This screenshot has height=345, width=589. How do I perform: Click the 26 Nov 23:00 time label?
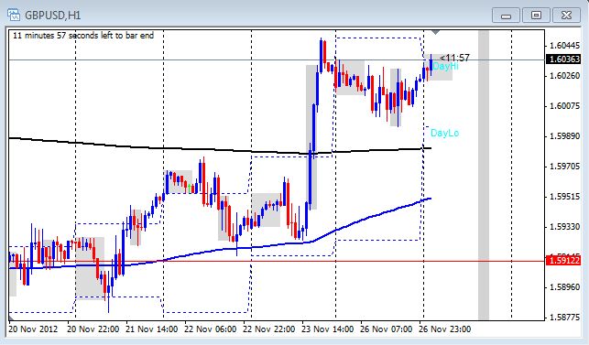point(445,329)
